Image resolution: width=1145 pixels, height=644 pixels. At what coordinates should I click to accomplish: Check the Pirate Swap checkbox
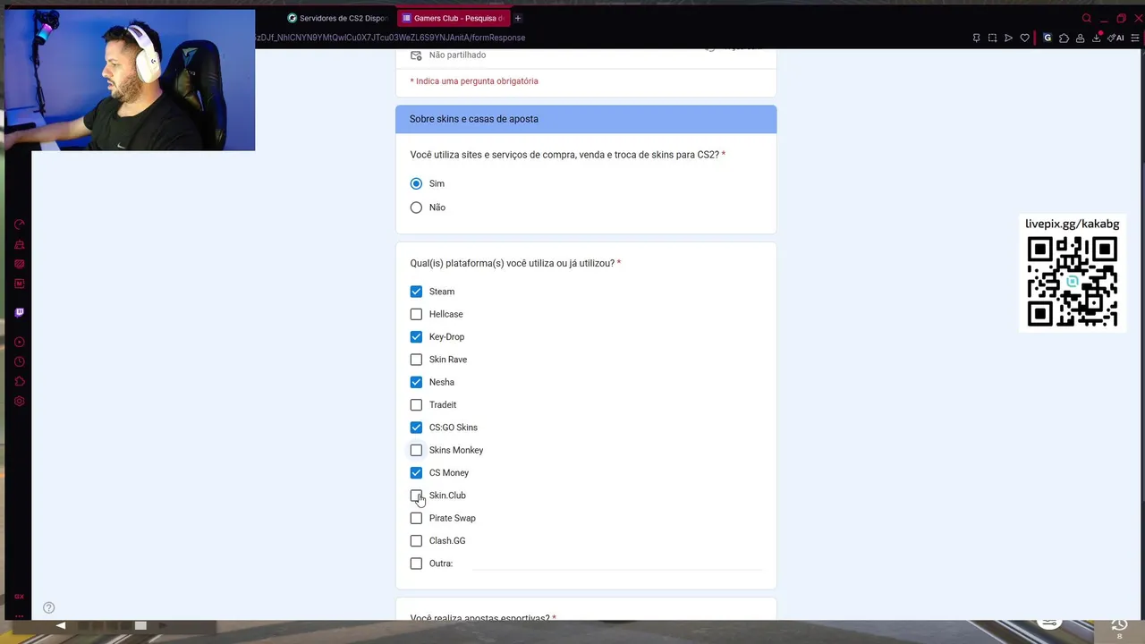click(416, 518)
